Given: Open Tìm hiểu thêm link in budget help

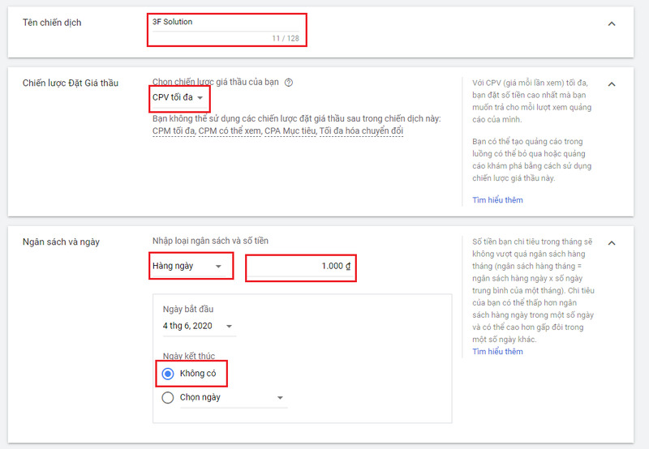Looking at the screenshot, I should [x=497, y=352].
